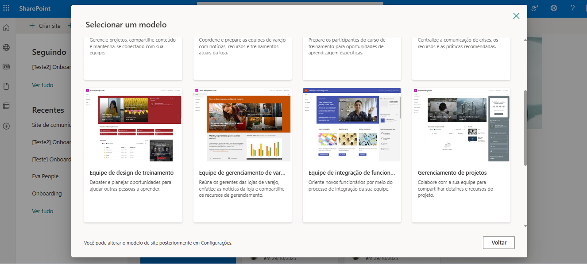Close the 'Selecionar um modelo' dialog

516,15
